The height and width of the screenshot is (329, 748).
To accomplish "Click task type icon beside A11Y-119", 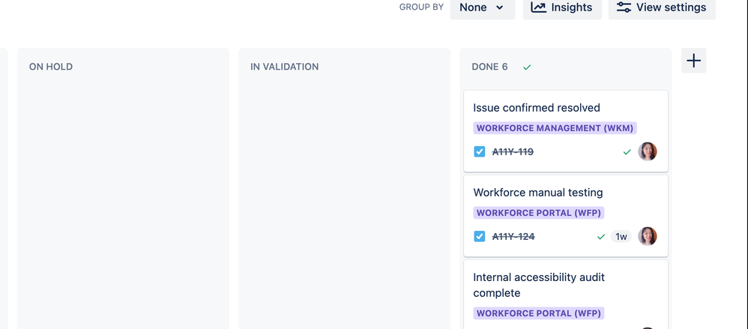I will 480,151.
